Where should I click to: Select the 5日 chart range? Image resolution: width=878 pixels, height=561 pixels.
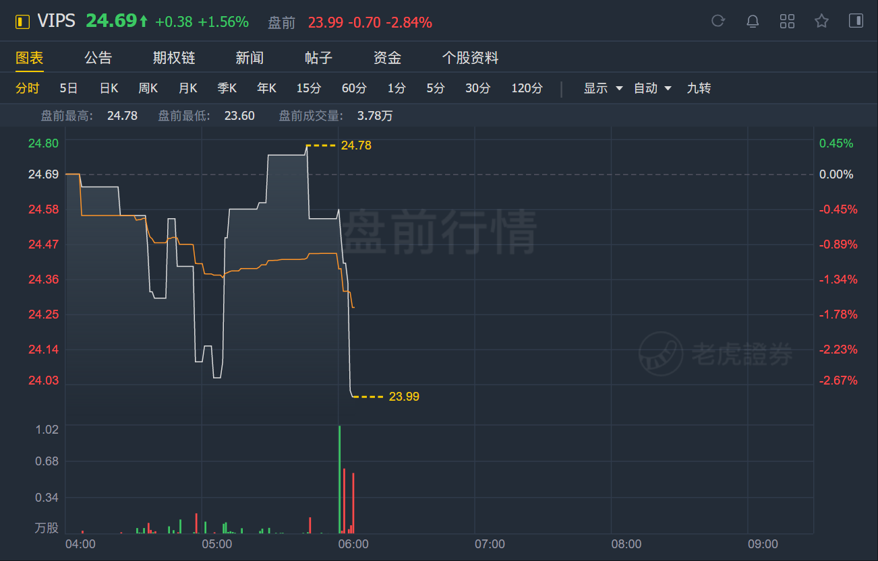(68, 88)
